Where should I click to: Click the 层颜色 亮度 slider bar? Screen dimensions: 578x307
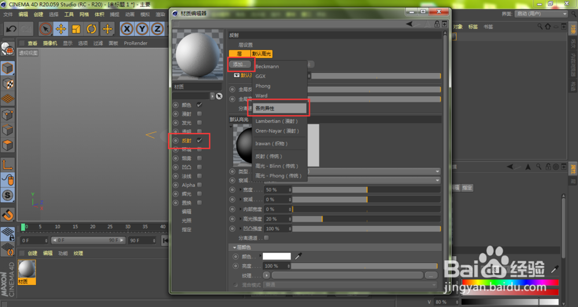(364, 266)
